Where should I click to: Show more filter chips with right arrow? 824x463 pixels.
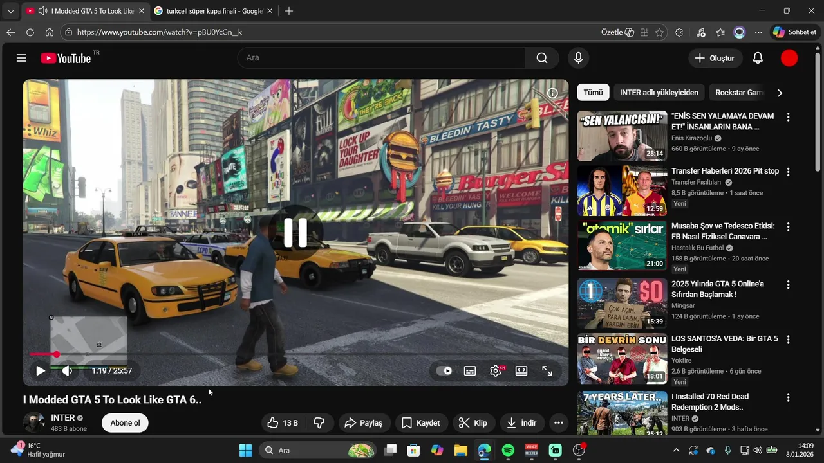(x=780, y=93)
